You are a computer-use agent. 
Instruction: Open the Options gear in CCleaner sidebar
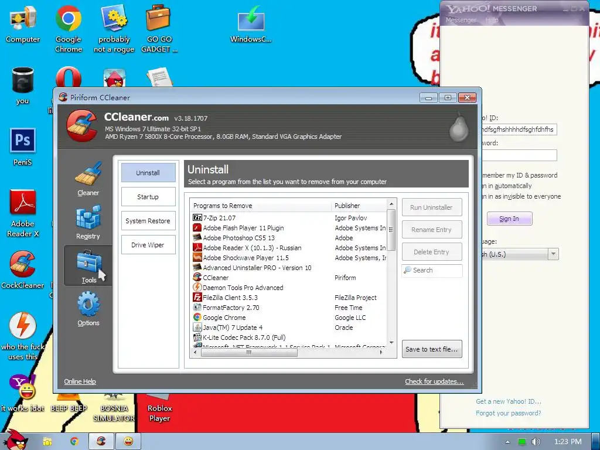click(x=88, y=309)
